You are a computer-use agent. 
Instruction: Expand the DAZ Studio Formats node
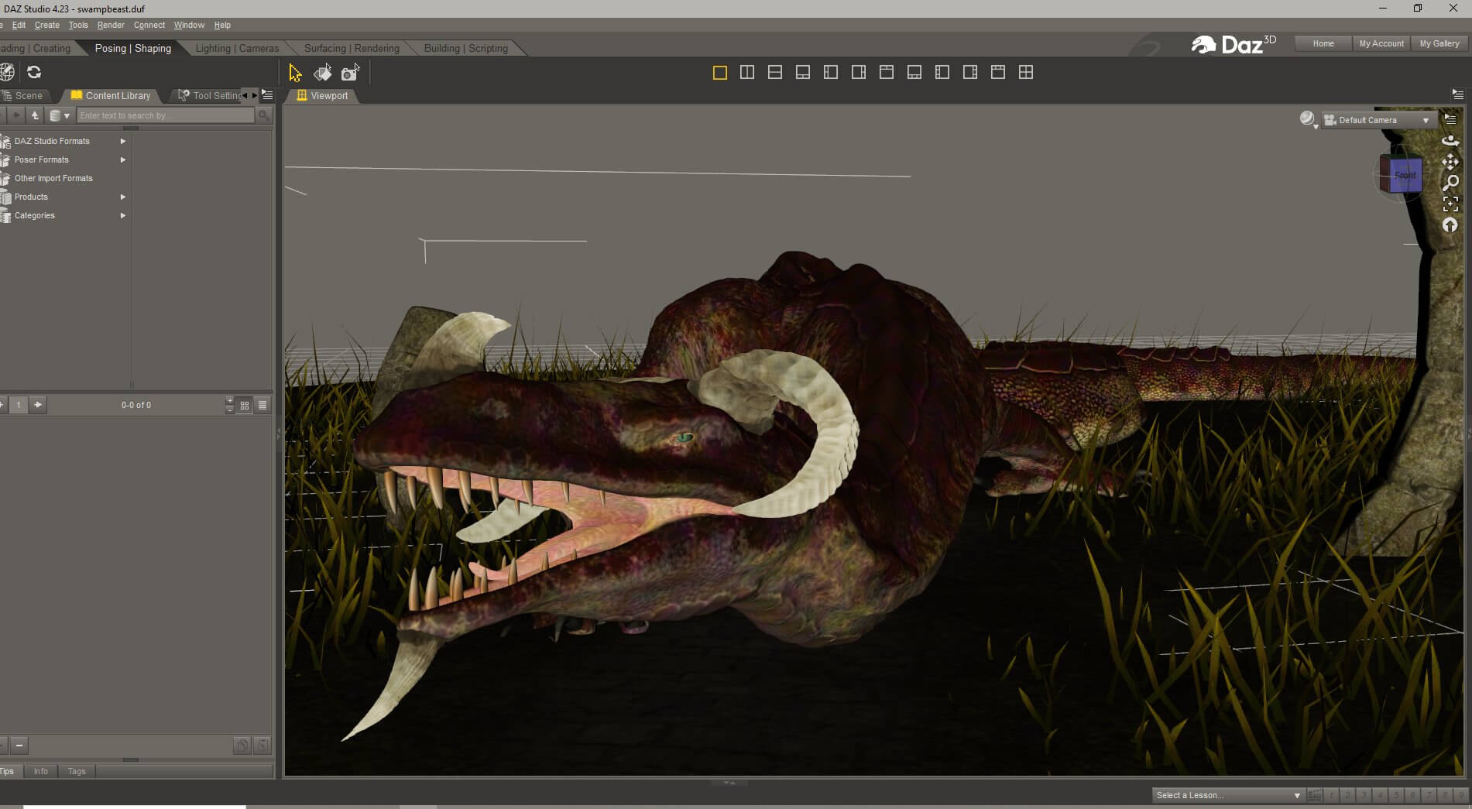click(123, 141)
